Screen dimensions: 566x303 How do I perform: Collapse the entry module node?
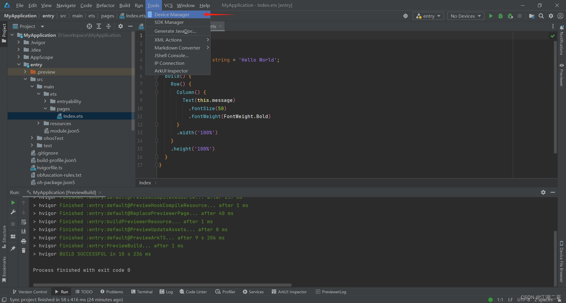19,64
